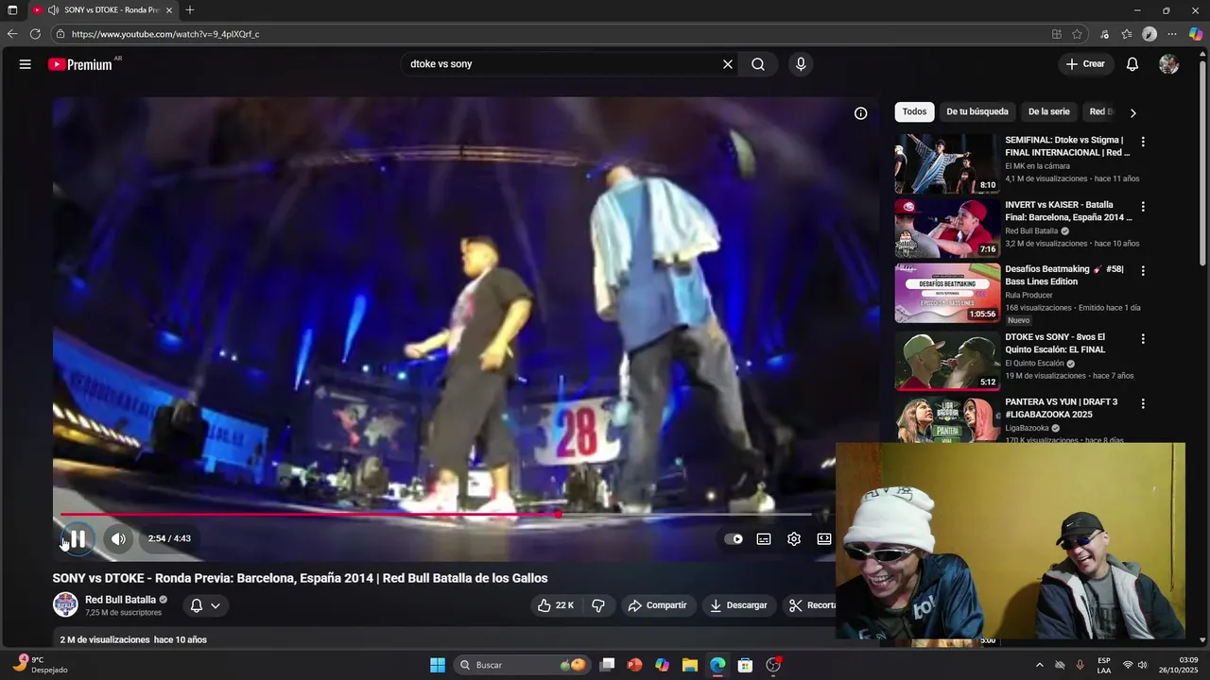
Task: Click the Crear create button
Action: [x=1085, y=64]
